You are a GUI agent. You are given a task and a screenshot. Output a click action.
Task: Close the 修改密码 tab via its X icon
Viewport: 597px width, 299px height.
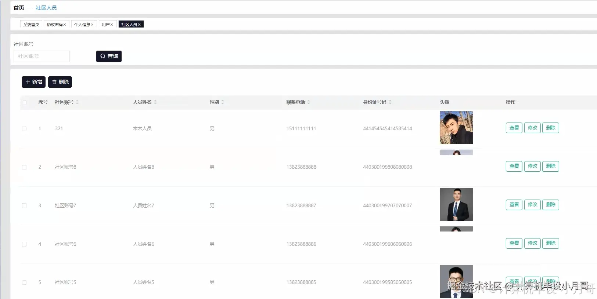(65, 25)
